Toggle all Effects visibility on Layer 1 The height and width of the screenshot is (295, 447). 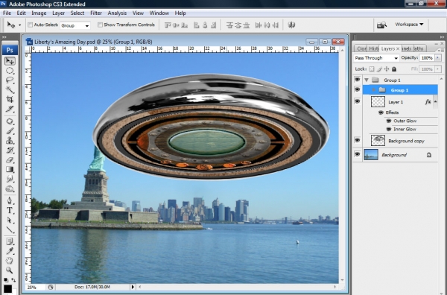(381, 112)
